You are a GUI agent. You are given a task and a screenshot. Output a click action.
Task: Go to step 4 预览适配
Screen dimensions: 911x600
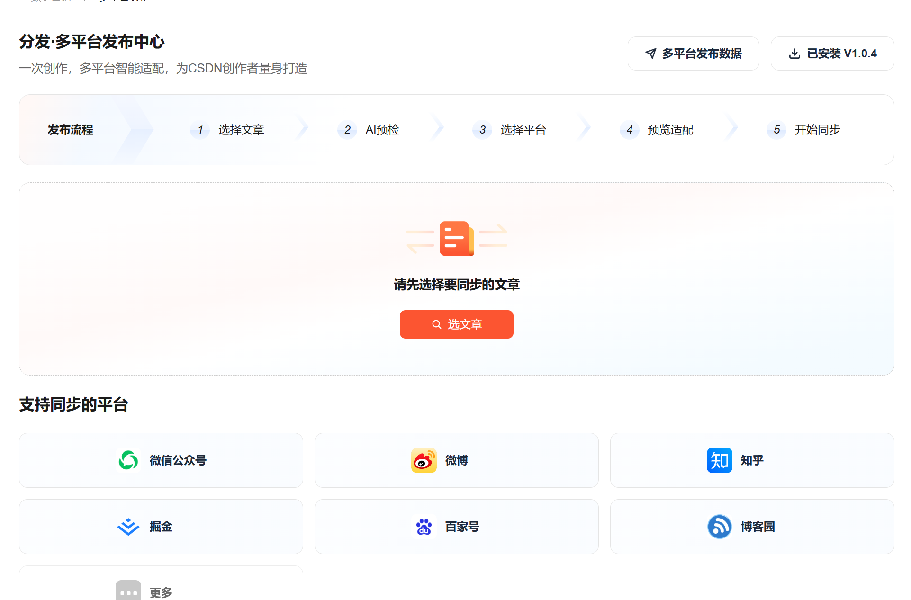tap(657, 130)
